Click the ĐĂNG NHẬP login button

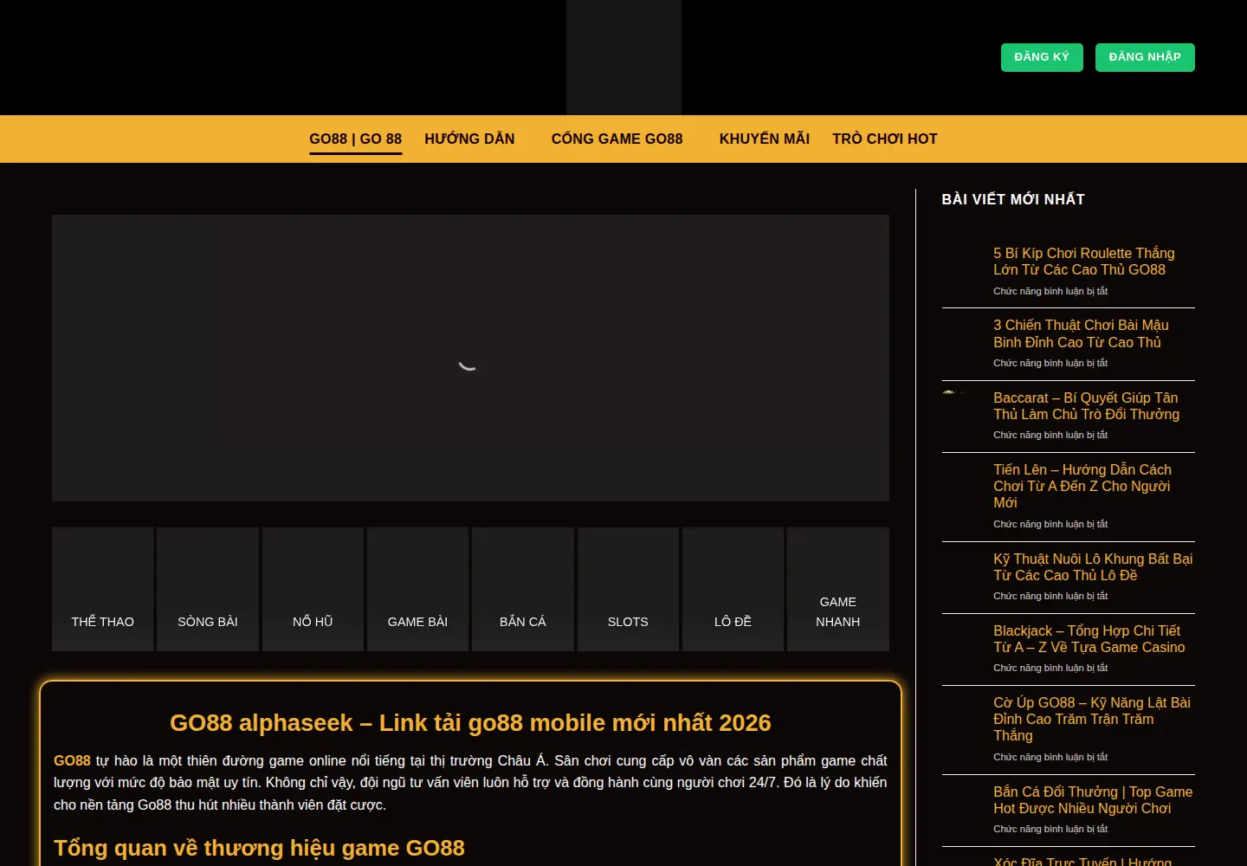pos(1145,57)
